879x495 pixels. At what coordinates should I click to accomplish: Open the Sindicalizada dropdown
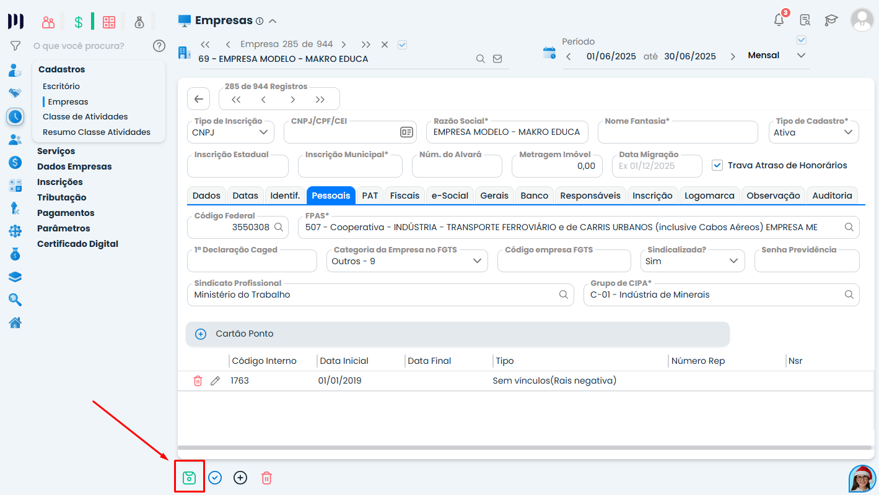692,261
